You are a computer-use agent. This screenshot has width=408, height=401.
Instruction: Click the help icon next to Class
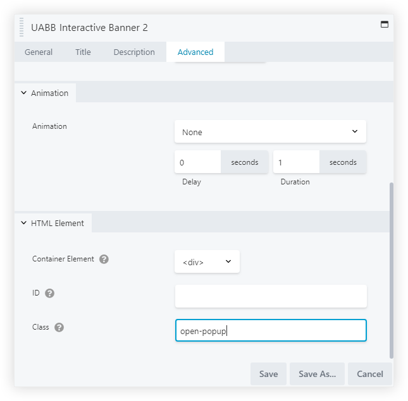[x=59, y=327]
